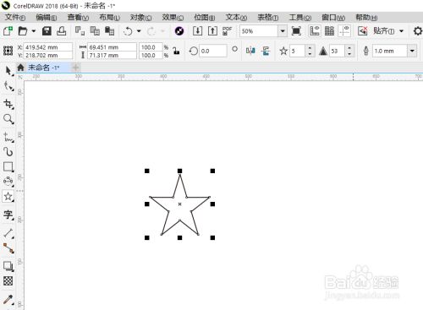Mirror the star horizontally
Screen dimensions: 423x310
(x=250, y=51)
